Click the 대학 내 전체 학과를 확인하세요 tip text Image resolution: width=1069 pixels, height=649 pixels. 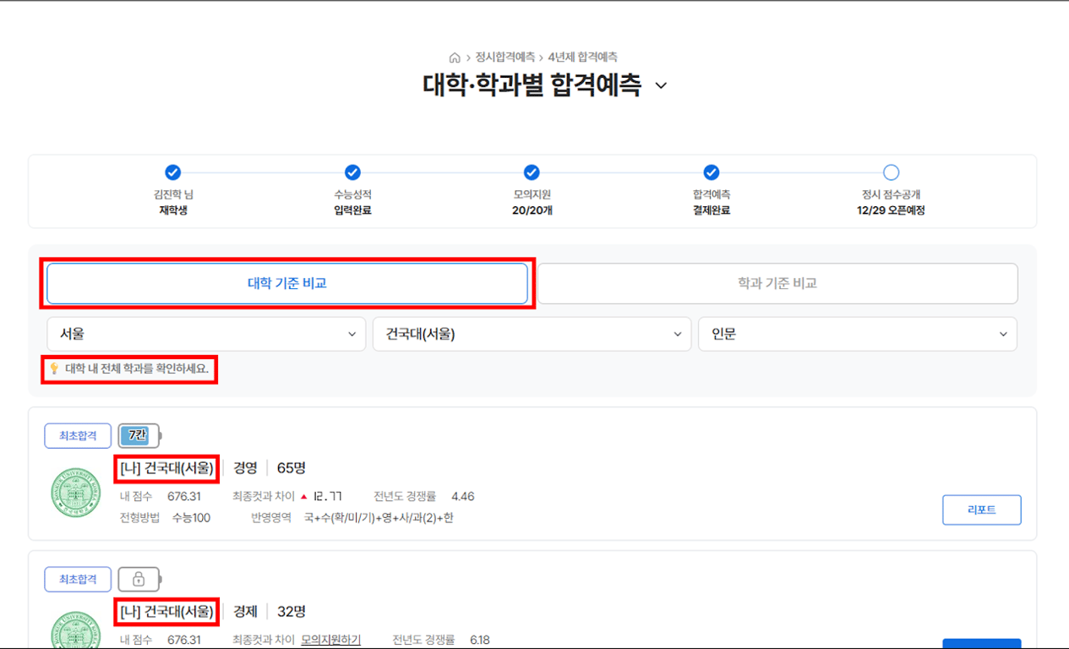click(136, 368)
